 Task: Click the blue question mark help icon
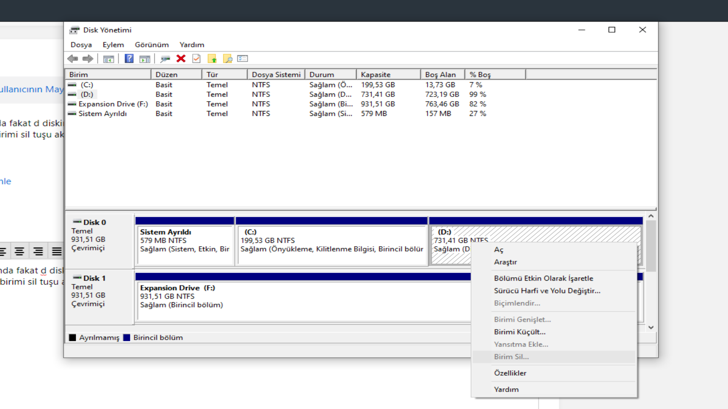coord(129,59)
